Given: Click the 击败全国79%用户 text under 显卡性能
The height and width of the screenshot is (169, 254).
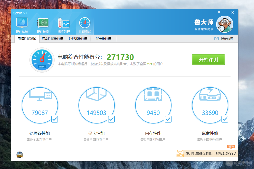Looking at the screenshot, I should (x=96, y=139).
